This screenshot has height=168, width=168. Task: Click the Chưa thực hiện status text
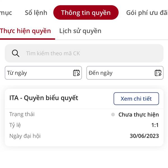[139, 115]
